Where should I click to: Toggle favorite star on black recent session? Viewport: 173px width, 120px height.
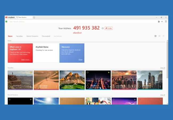point(31,99)
